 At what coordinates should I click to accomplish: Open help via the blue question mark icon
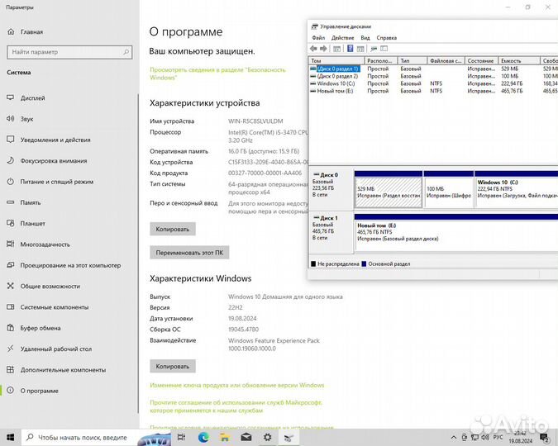(x=351, y=49)
